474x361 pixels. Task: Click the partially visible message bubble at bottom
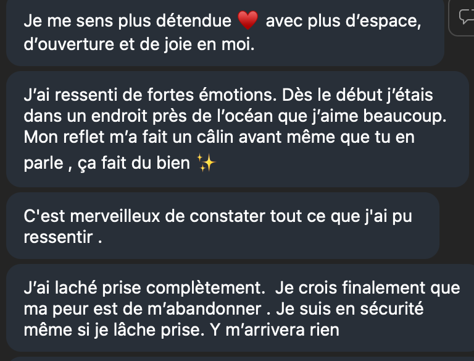pos(235,358)
